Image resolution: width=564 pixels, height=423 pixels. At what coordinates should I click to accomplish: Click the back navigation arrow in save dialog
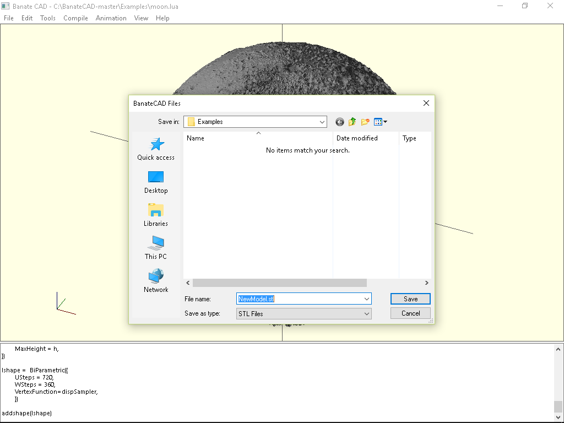(x=339, y=122)
